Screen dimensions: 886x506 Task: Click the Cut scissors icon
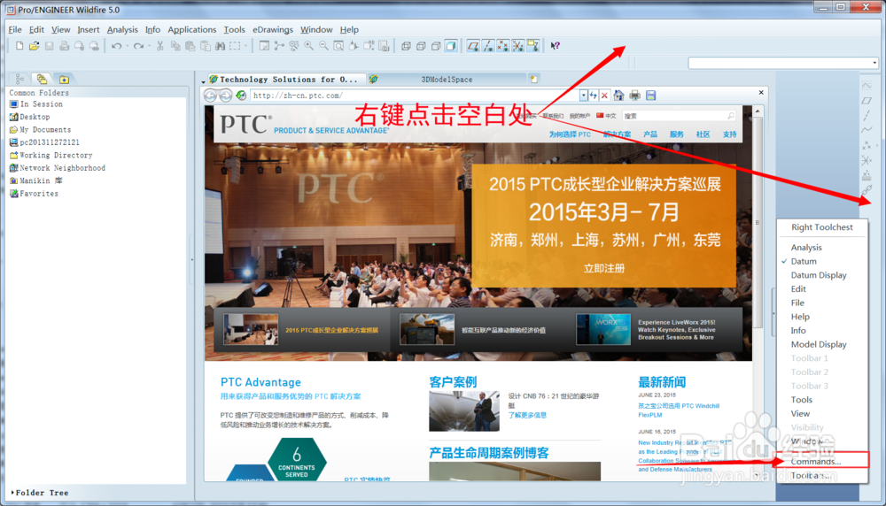coord(160,46)
